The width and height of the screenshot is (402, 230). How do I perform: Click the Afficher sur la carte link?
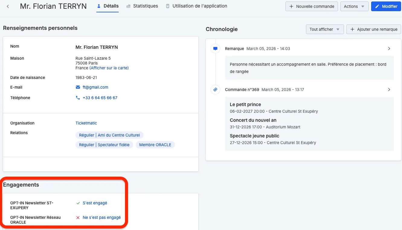point(109,68)
